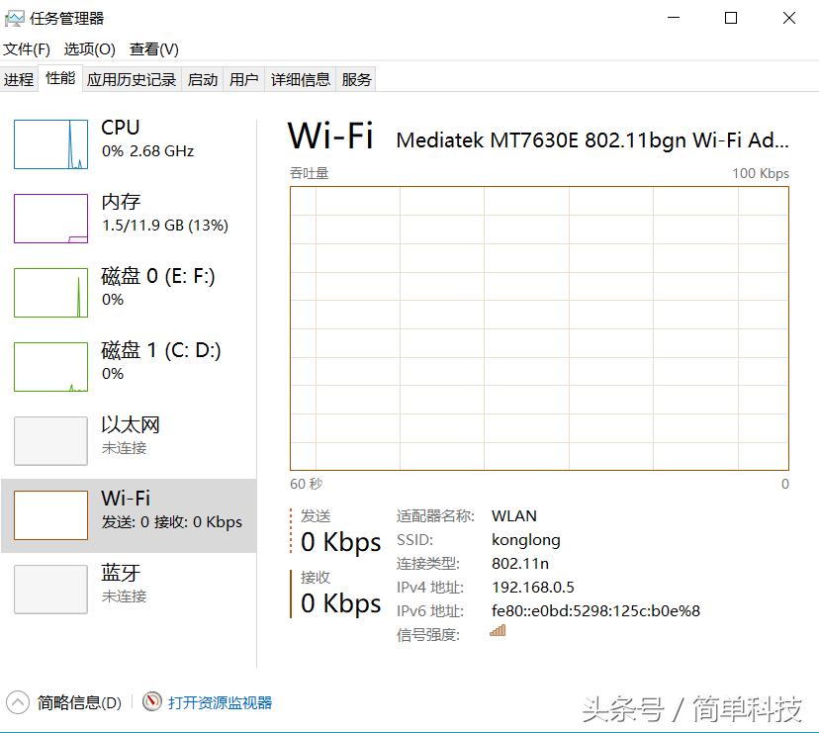Open the 文件(F) menu
The height and width of the screenshot is (733, 819).
[x=28, y=48]
